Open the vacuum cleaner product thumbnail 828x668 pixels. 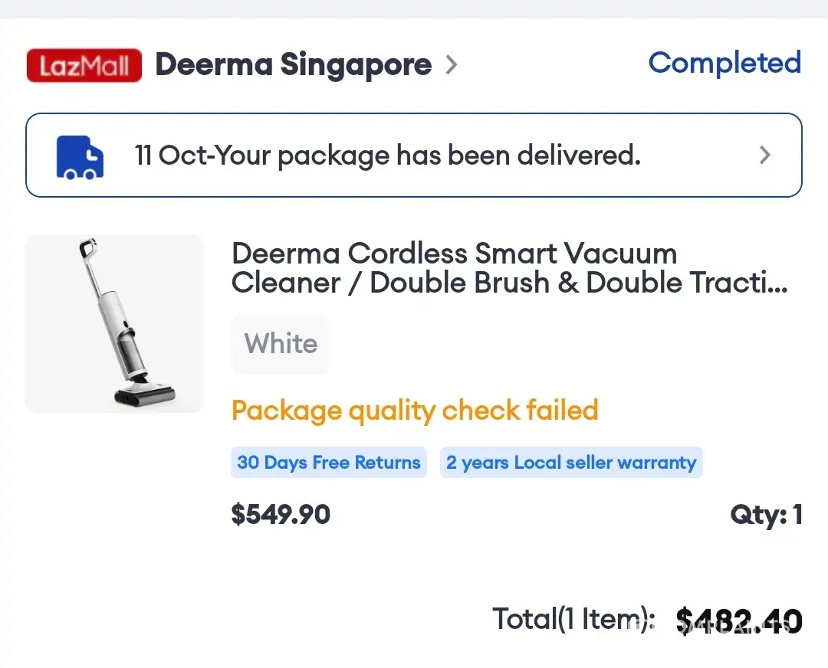115,323
